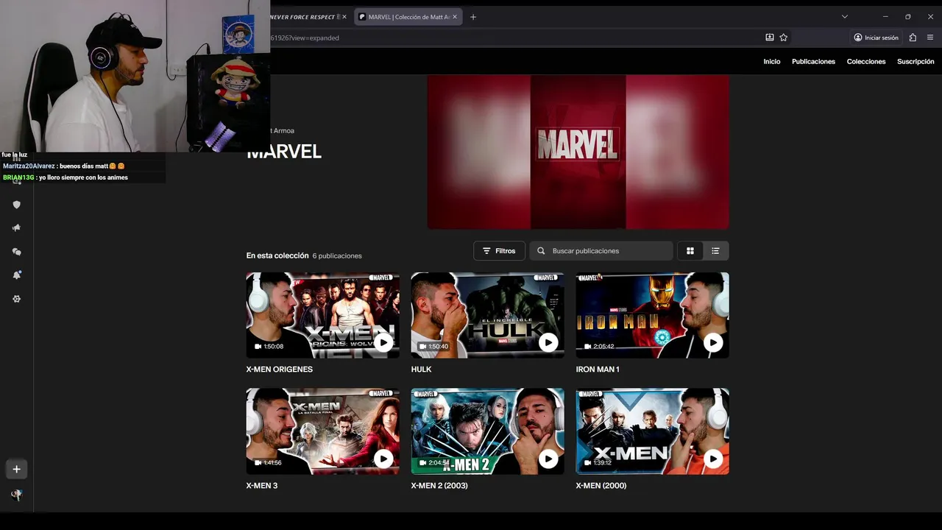Viewport: 942px width, 530px height.
Task: Open the notifications bell in sidebar
Action: pos(16,275)
